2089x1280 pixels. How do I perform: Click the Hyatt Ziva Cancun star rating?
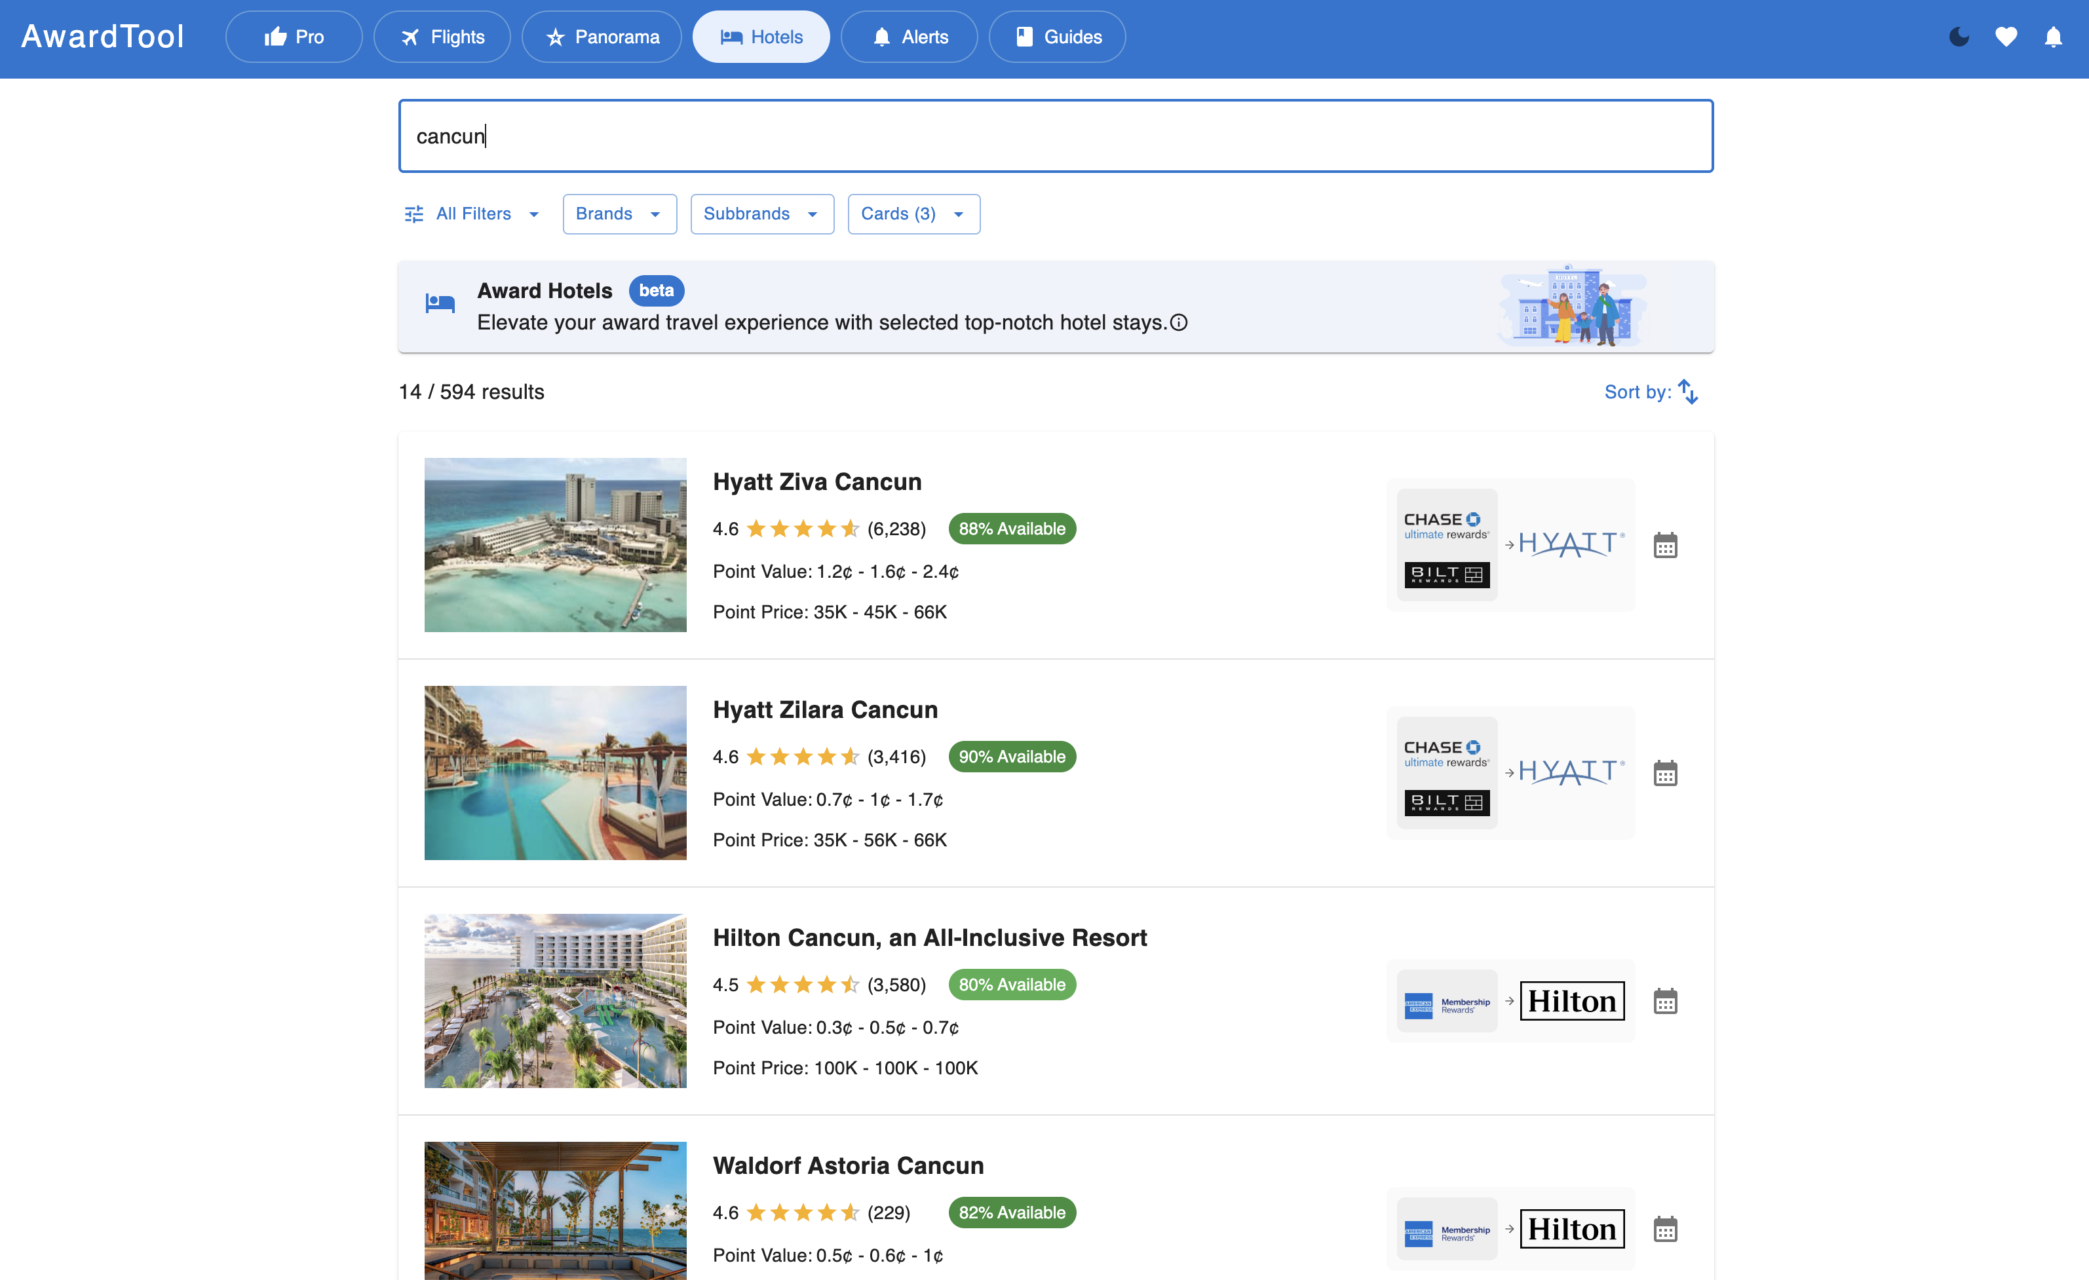pyautogui.click(x=801, y=528)
